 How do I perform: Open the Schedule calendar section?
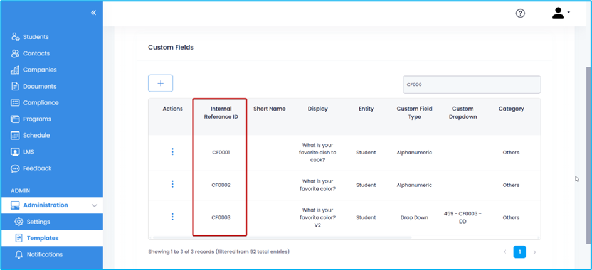pyautogui.click(x=36, y=135)
